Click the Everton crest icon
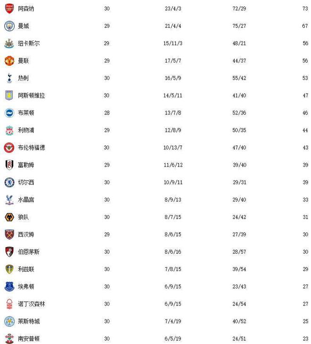 9,287
